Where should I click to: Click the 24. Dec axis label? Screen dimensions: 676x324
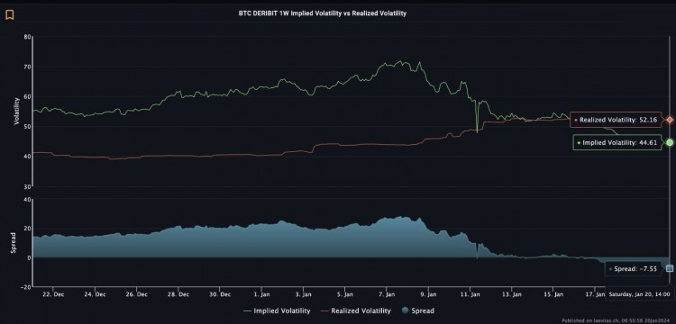tap(96, 294)
